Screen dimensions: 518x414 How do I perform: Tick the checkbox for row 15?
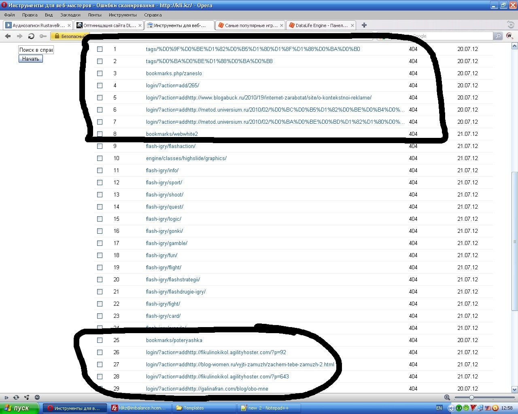coord(100,219)
